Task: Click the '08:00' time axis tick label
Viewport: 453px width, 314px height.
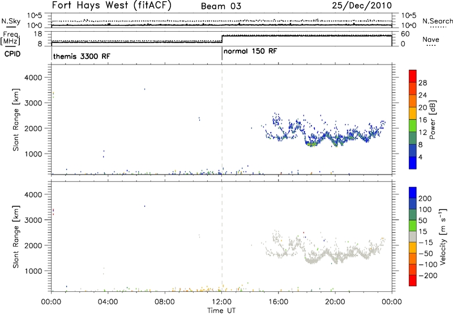Action: coord(165,302)
